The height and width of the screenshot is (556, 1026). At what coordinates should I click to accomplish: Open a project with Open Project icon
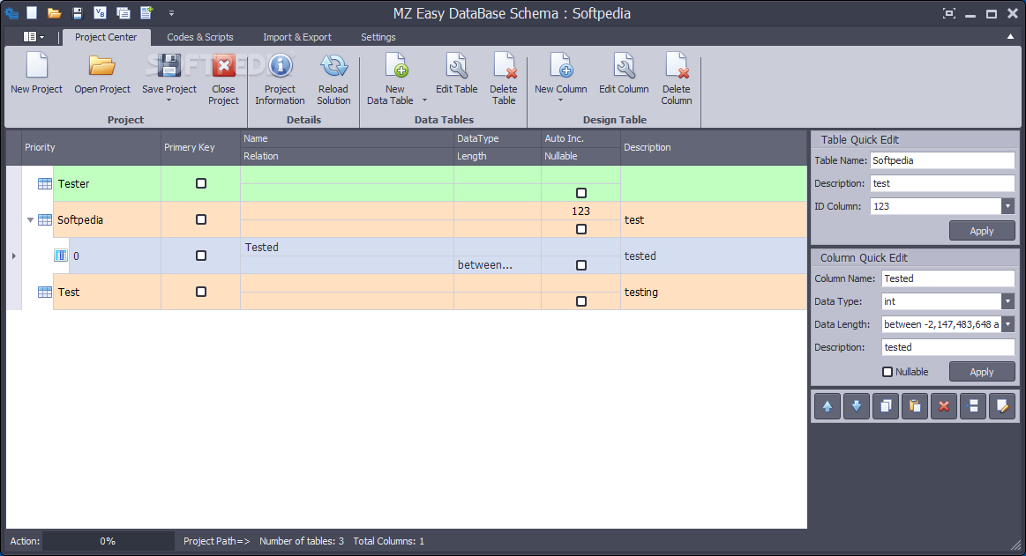tap(102, 67)
